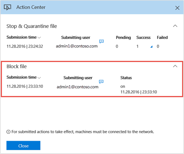The width and height of the screenshot is (184, 154).
Task: Click the blue triangle beside Success count
Action: point(151,47)
